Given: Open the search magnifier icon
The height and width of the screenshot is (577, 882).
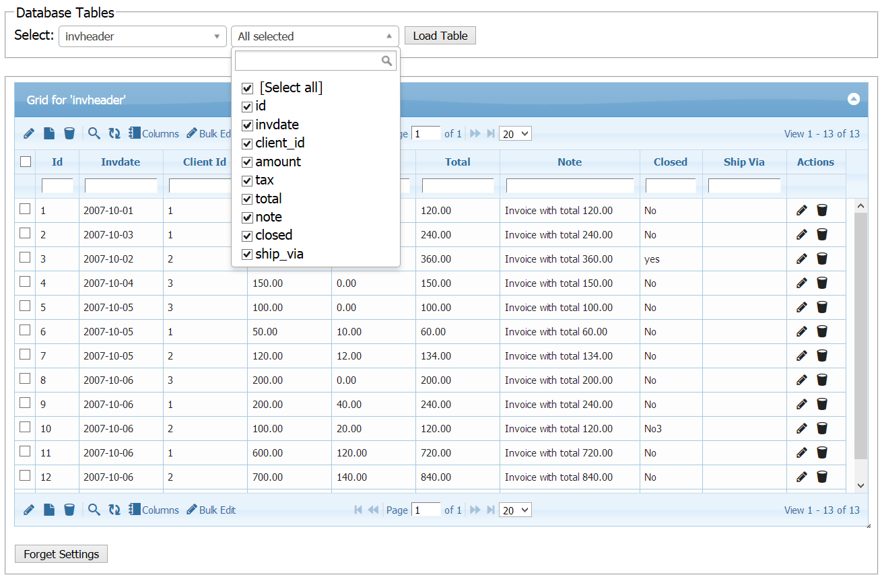Looking at the screenshot, I should 94,133.
